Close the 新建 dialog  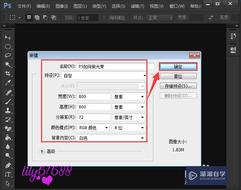click(x=194, y=55)
